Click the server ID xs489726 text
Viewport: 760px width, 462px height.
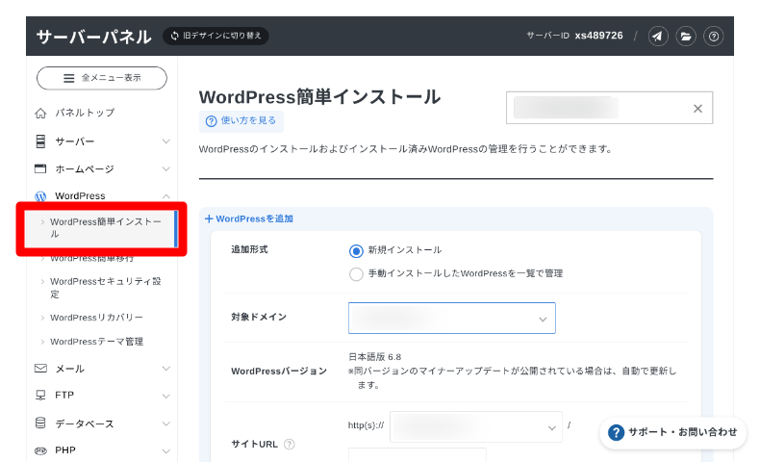tap(599, 36)
